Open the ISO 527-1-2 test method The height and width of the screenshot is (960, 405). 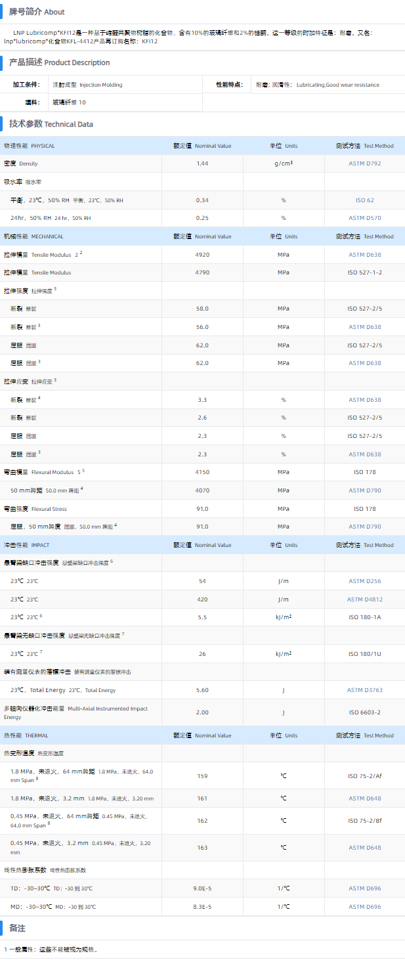click(x=364, y=273)
